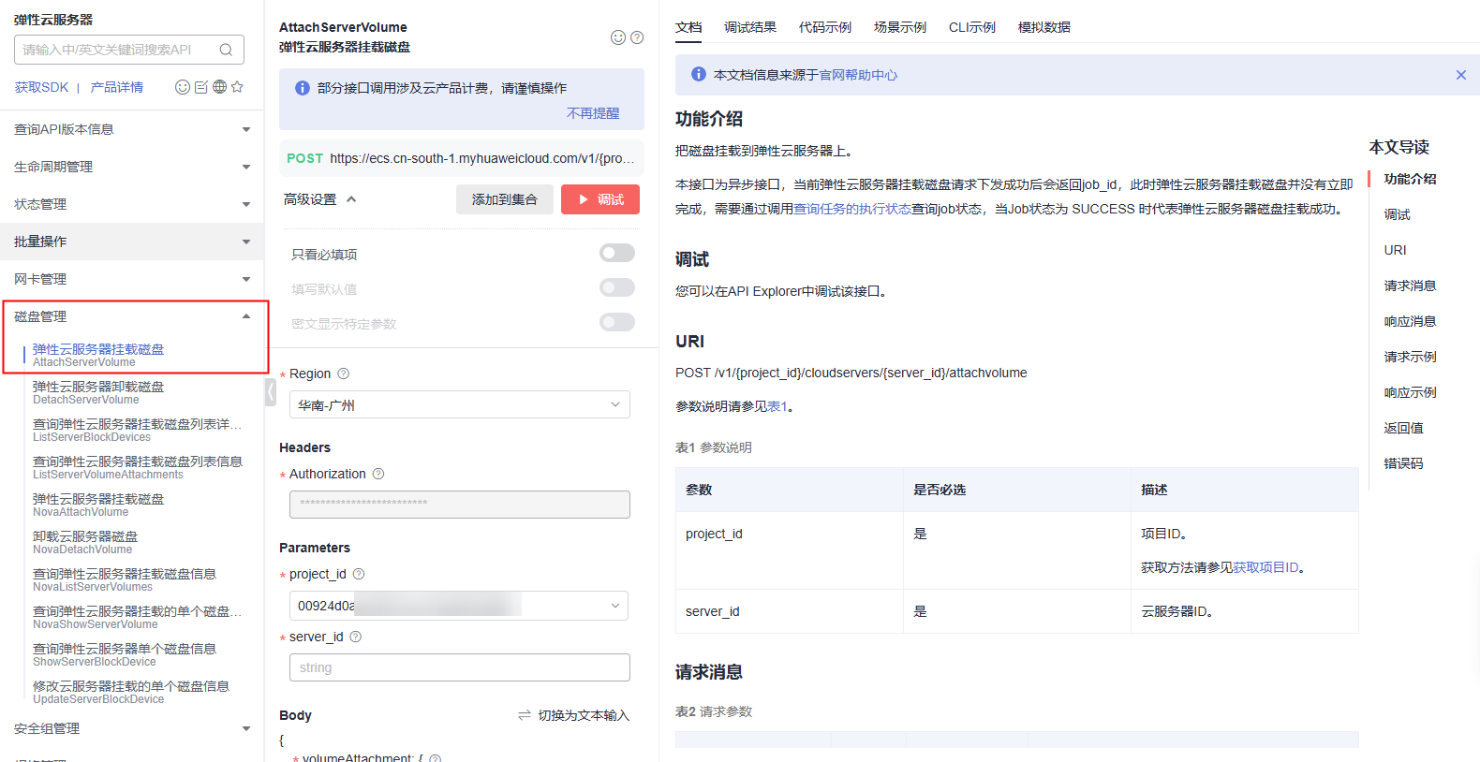Click 切换为文本输入 to switch input mode
This screenshot has height=762, width=1480.
coord(584,715)
